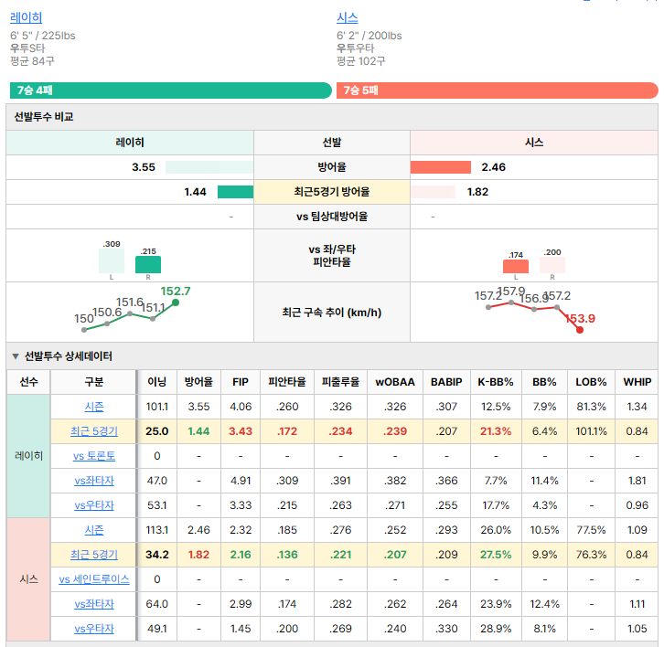
Task: Click the 선발투수 비교 section header
Action: click(x=332, y=117)
